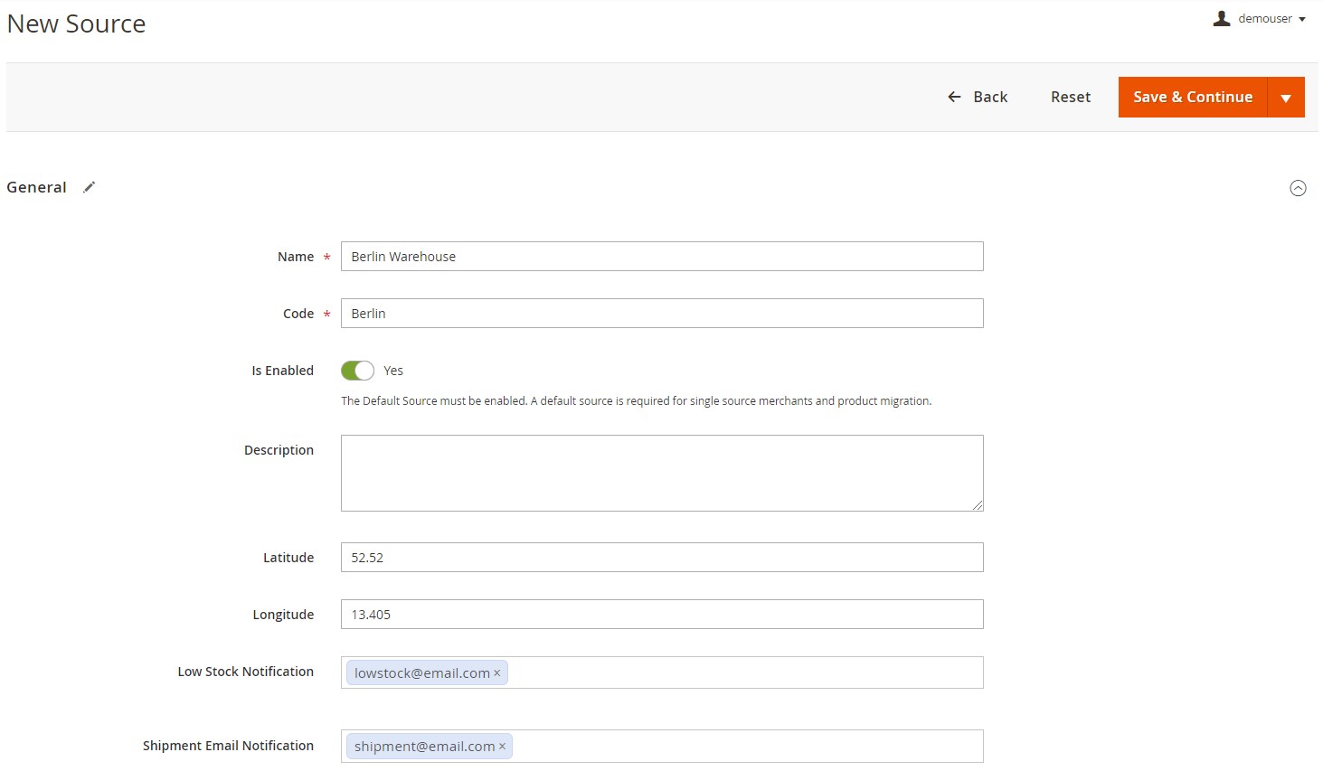Viewport: 1323px width, 771px height.
Task: Click into the Code text field
Action: 661,314
